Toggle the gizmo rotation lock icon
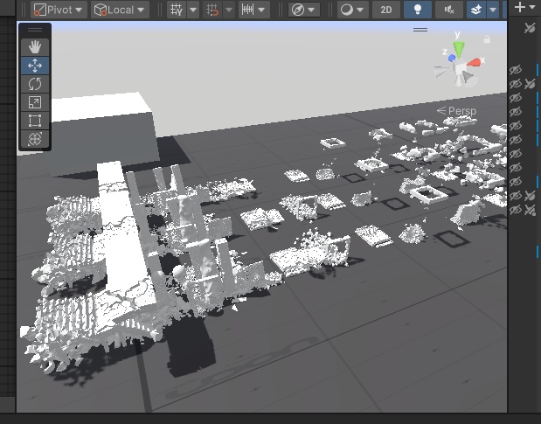The height and width of the screenshot is (424, 541). [487, 39]
